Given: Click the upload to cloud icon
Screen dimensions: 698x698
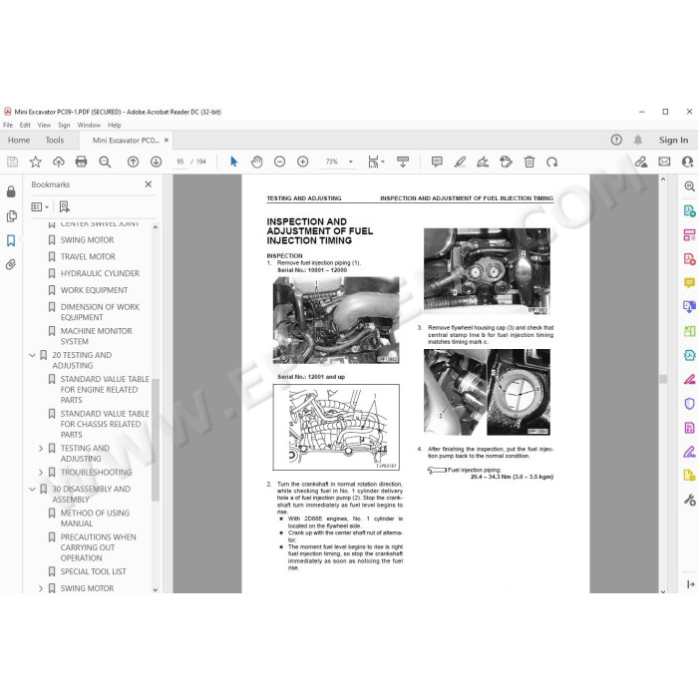Looking at the screenshot, I should coord(58,162).
